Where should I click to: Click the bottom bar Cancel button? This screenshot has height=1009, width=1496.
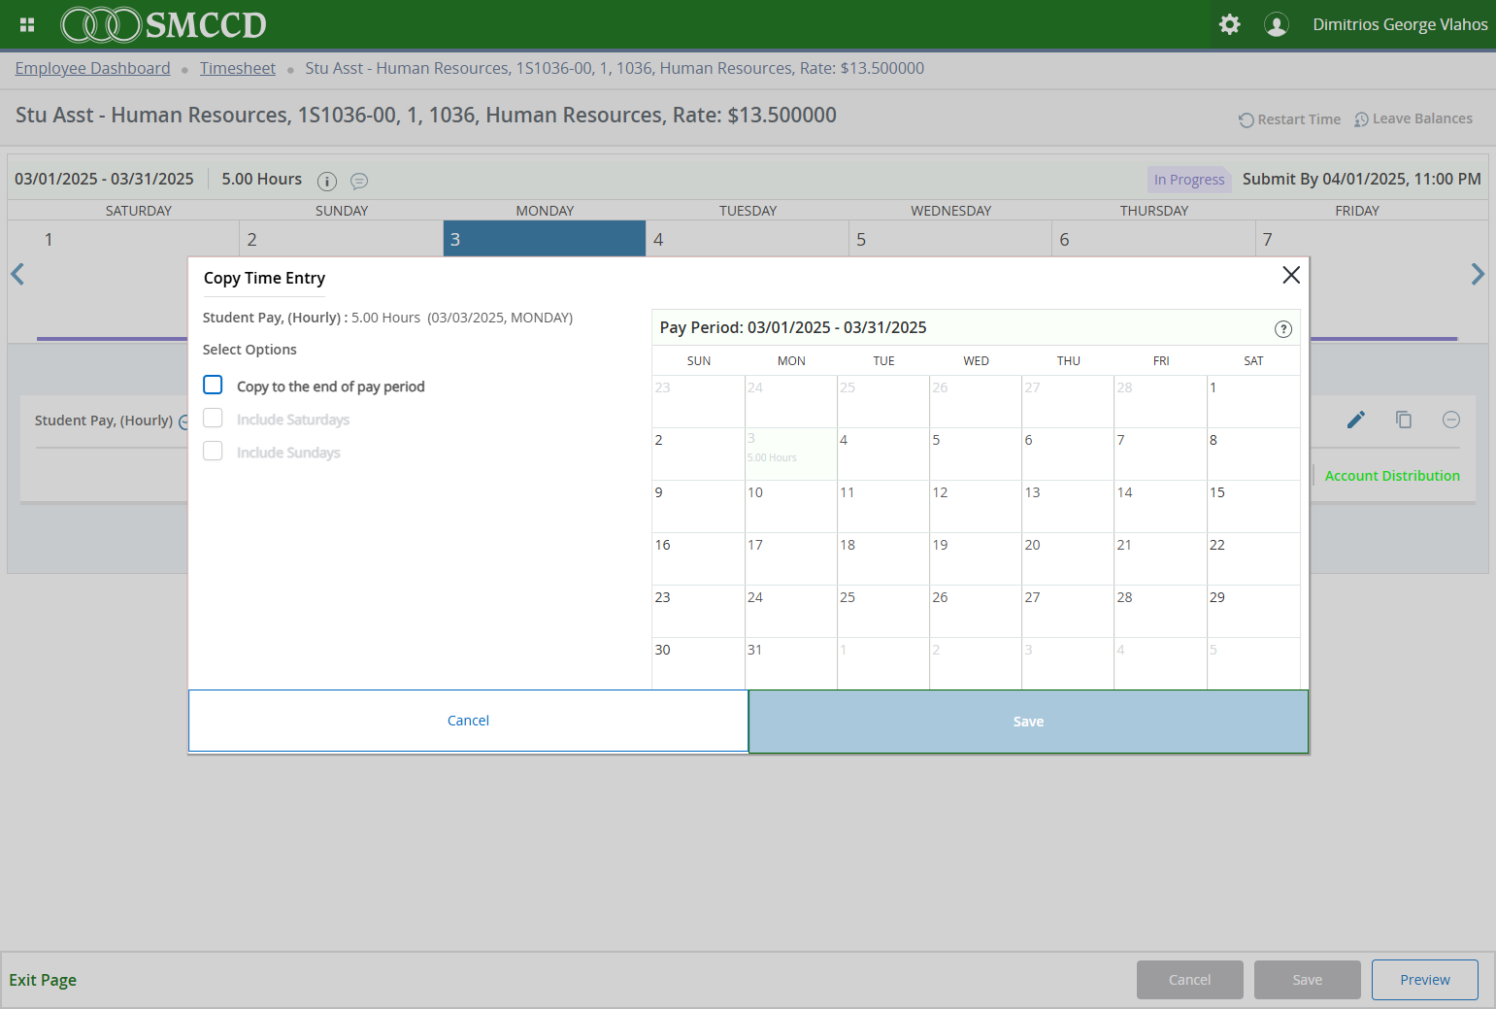tap(1189, 980)
